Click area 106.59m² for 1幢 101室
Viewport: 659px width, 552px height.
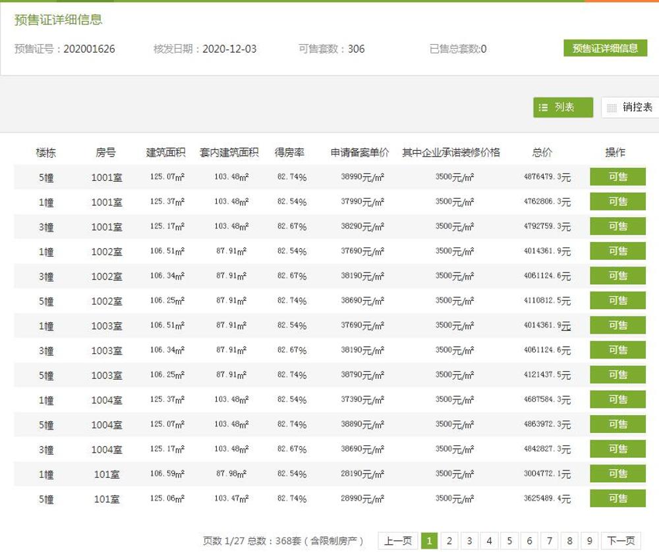tap(167, 474)
